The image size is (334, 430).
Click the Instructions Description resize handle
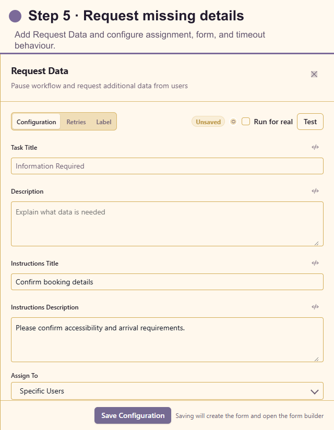click(317, 359)
